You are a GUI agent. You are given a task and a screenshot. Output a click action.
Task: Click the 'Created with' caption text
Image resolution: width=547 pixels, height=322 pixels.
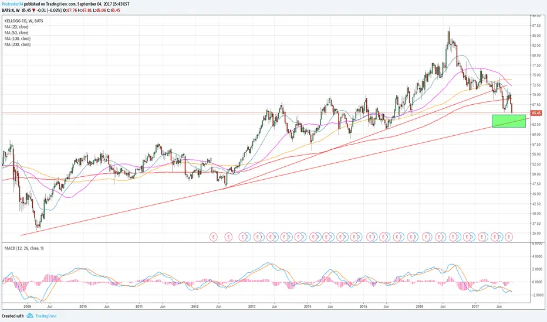click(12, 316)
